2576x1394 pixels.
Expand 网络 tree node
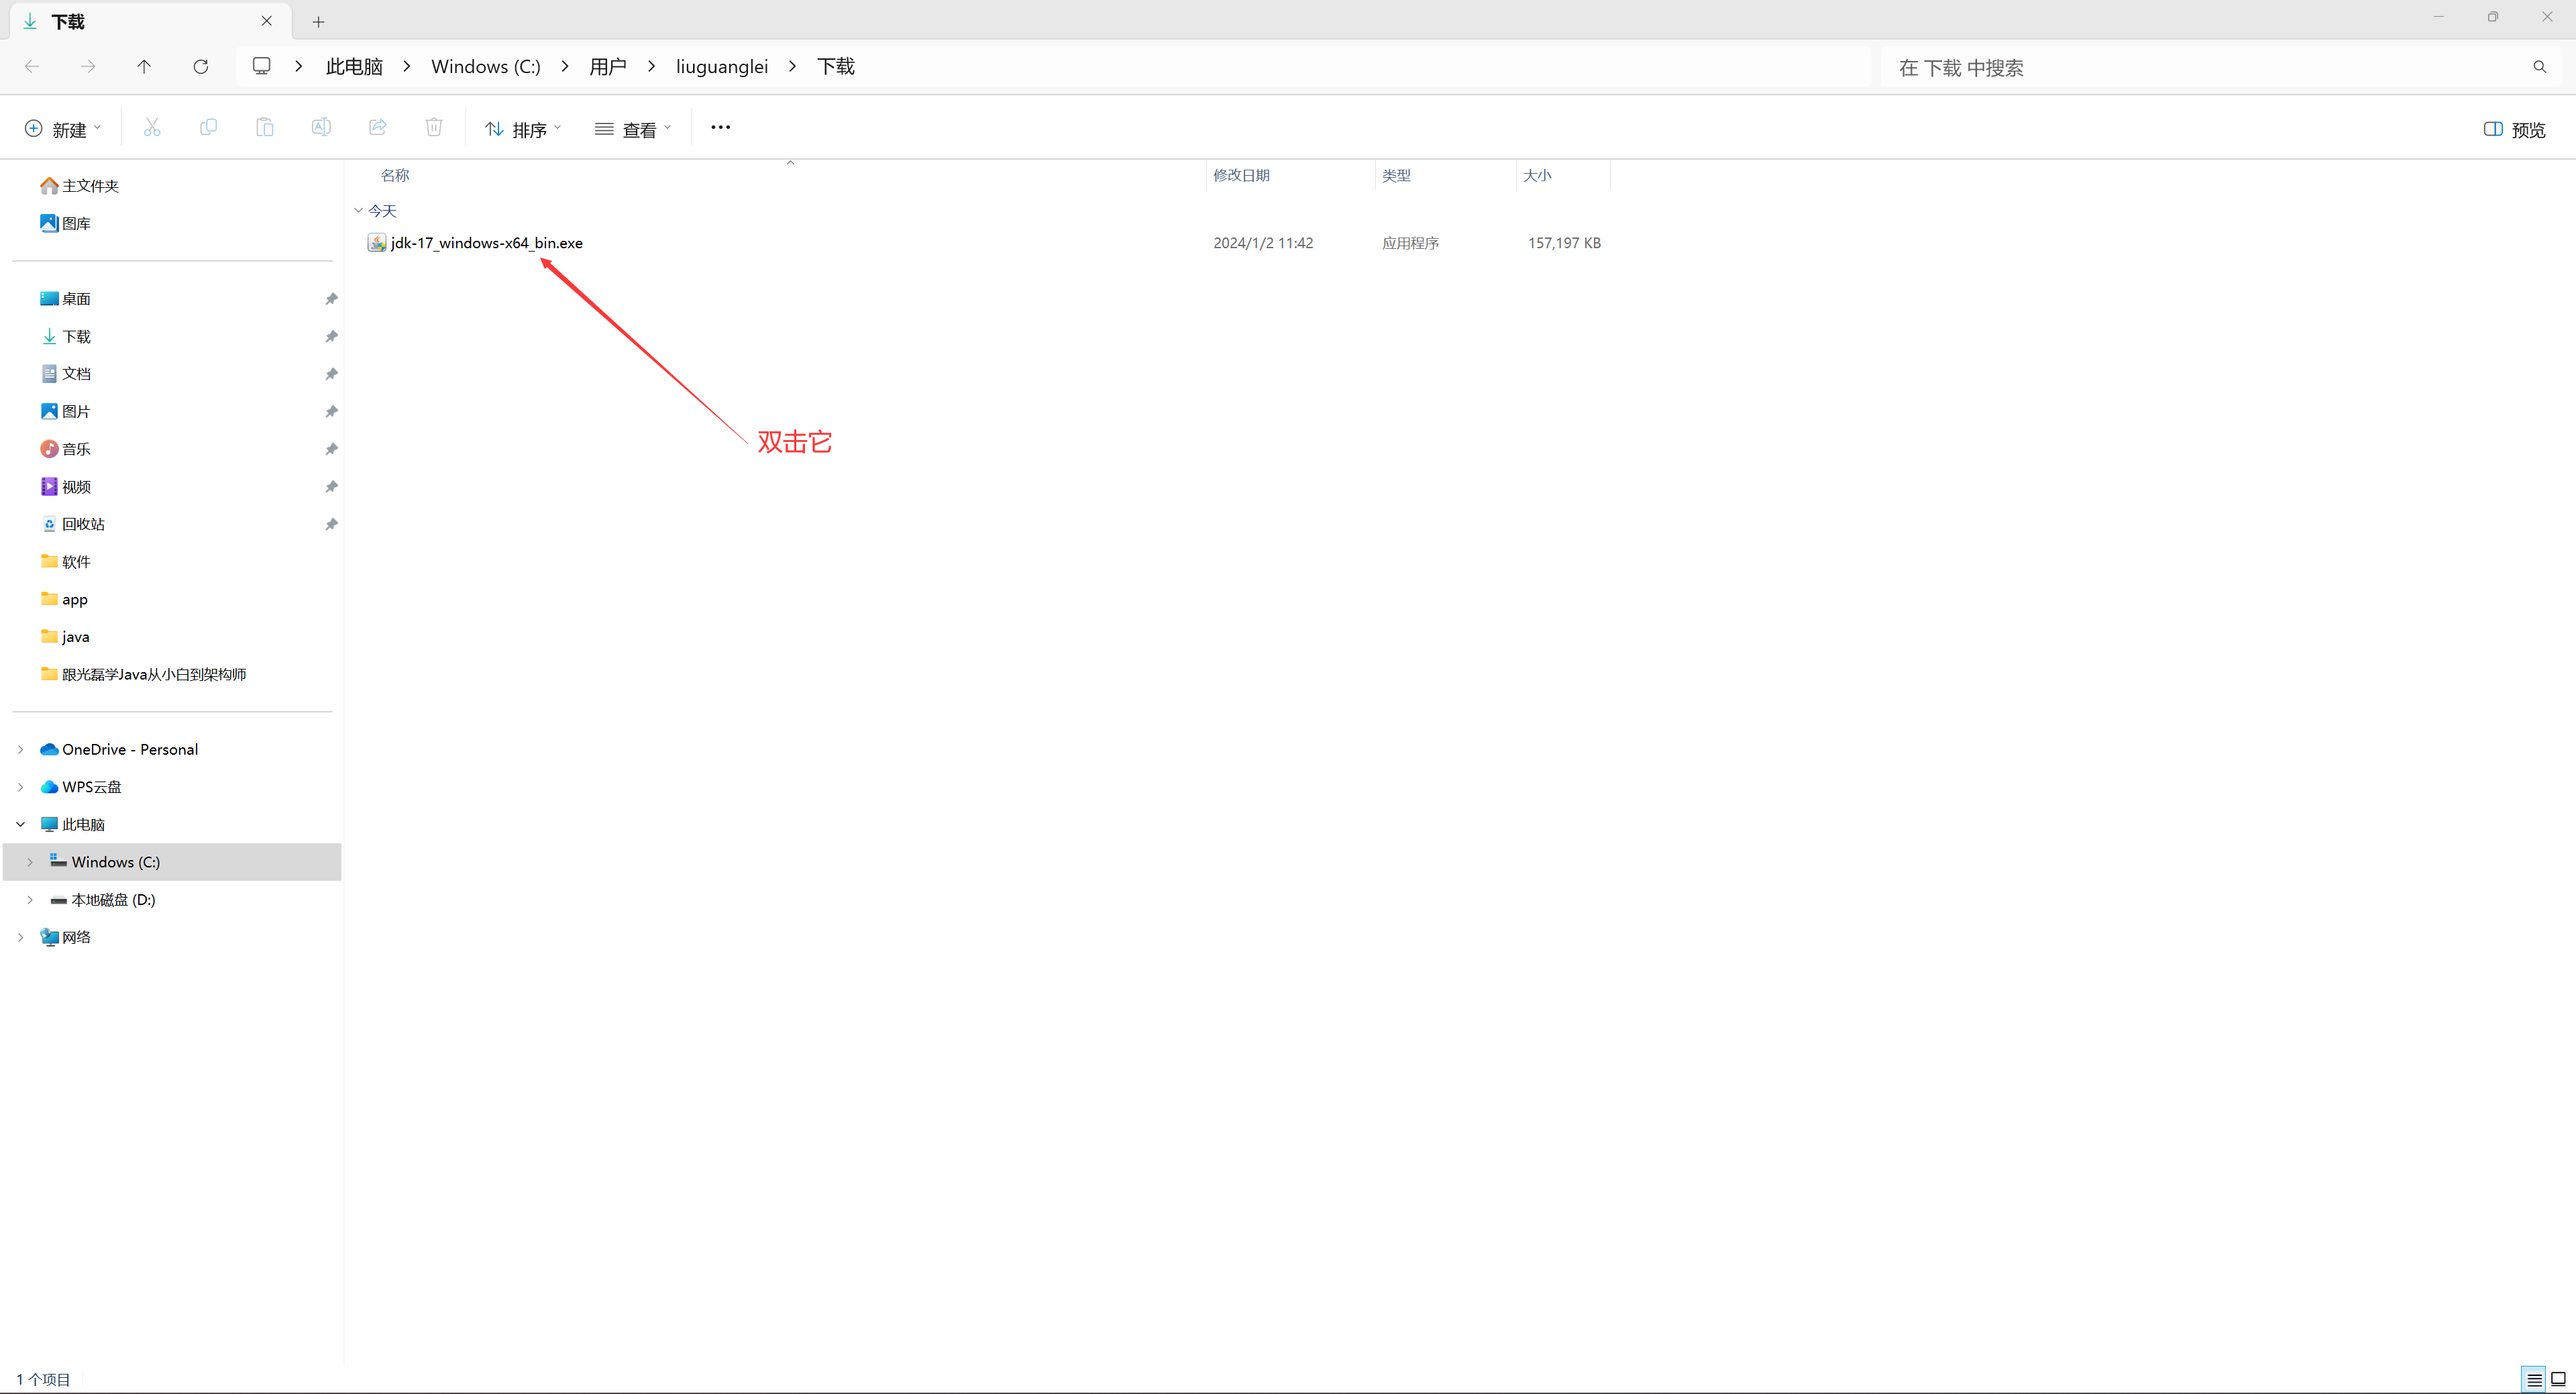pos(20,937)
